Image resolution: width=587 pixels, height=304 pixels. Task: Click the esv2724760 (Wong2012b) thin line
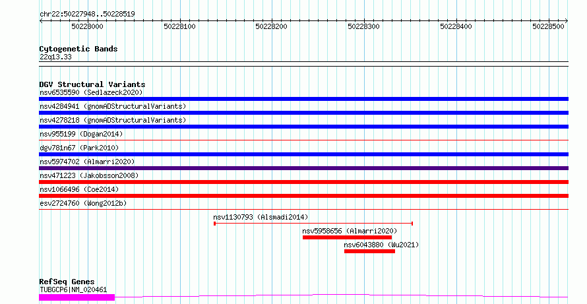(x=303, y=210)
